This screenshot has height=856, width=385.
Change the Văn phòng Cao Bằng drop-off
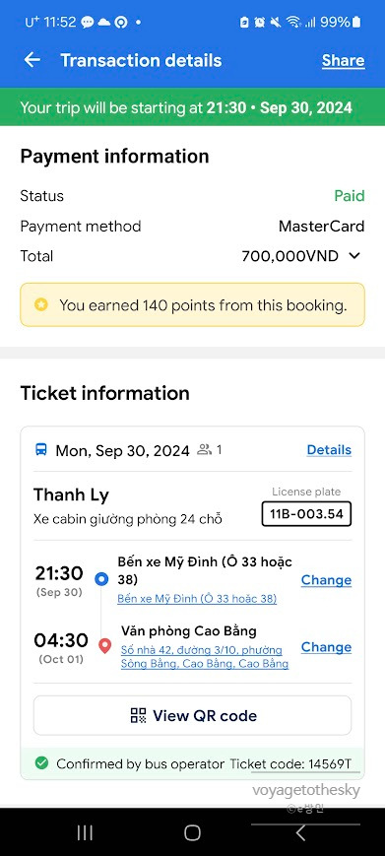click(326, 647)
